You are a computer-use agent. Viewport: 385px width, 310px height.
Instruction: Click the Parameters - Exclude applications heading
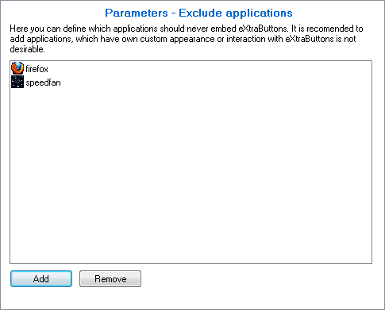coord(198,13)
